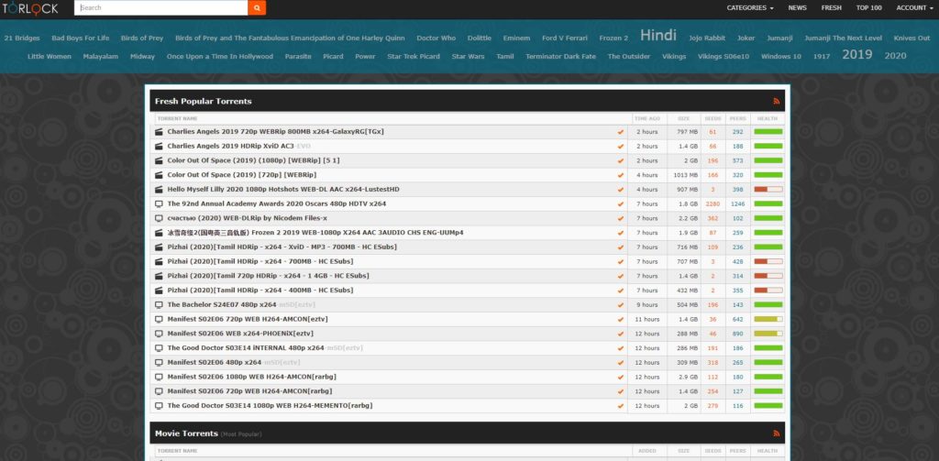Viewport: 939px width, 461px height.
Task: Click health bar on Hello Myself Lilly row
Action: pos(768,189)
